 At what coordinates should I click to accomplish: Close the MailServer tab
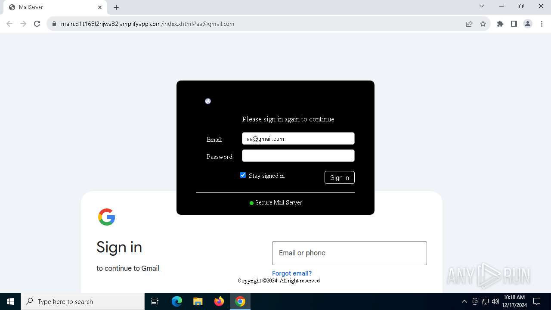100,7
